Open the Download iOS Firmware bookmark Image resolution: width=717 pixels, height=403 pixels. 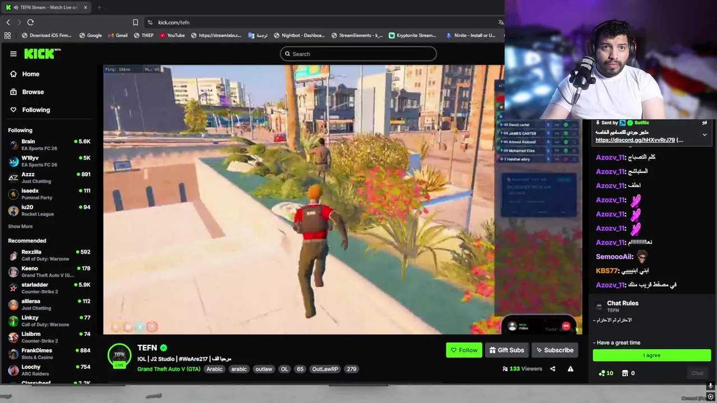coord(46,35)
